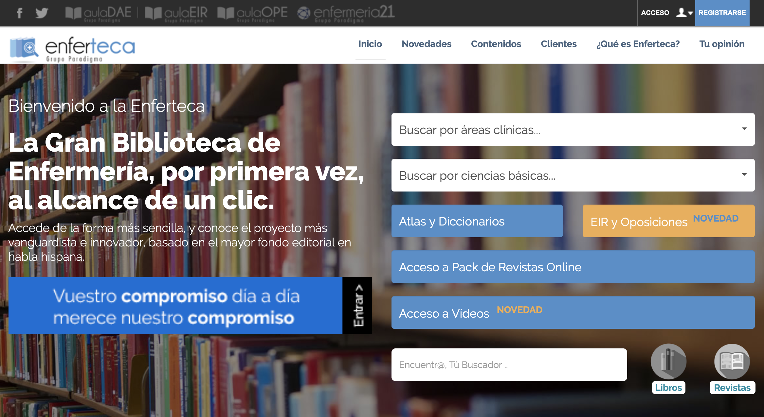Open the Clientes menu item
This screenshot has width=764, height=417.
(559, 44)
